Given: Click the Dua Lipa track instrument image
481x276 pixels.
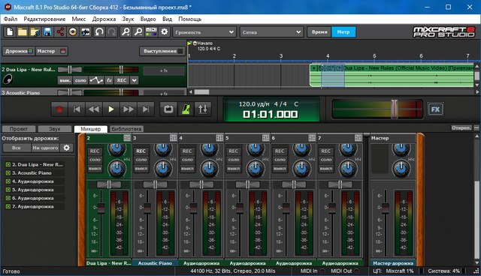Looking at the screenshot, I should [x=8, y=79].
